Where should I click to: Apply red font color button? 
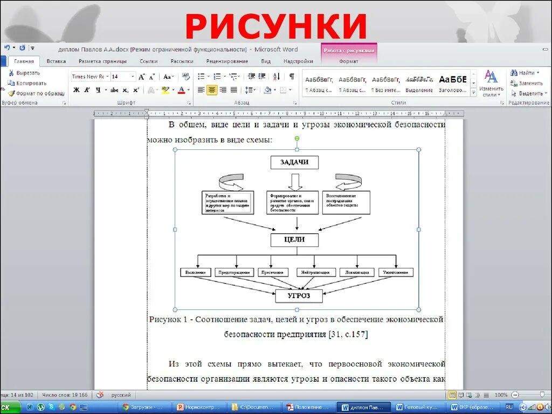tap(181, 90)
